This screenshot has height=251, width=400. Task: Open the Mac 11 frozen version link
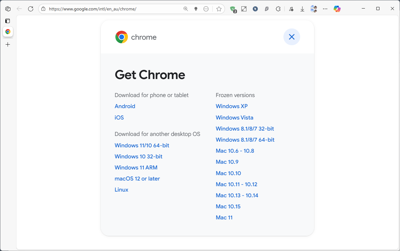(x=224, y=217)
